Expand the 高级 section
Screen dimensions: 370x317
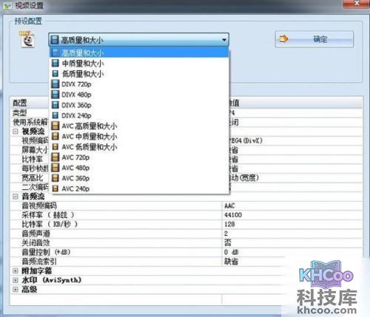tap(16, 290)
